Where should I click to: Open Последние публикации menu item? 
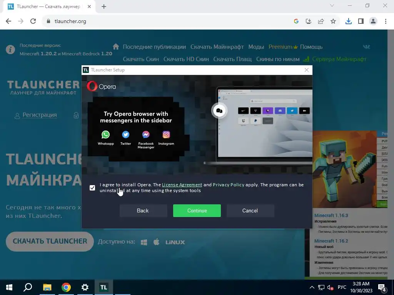tap(154, 47)
